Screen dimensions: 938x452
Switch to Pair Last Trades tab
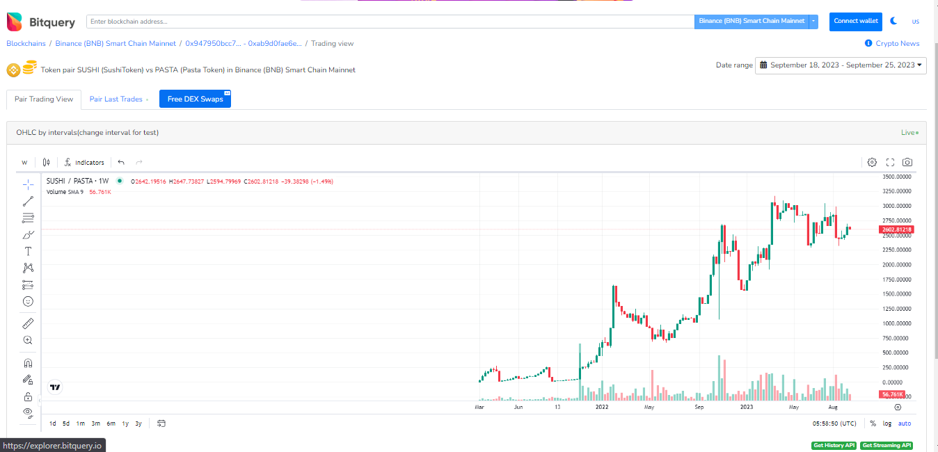(116, 99)
